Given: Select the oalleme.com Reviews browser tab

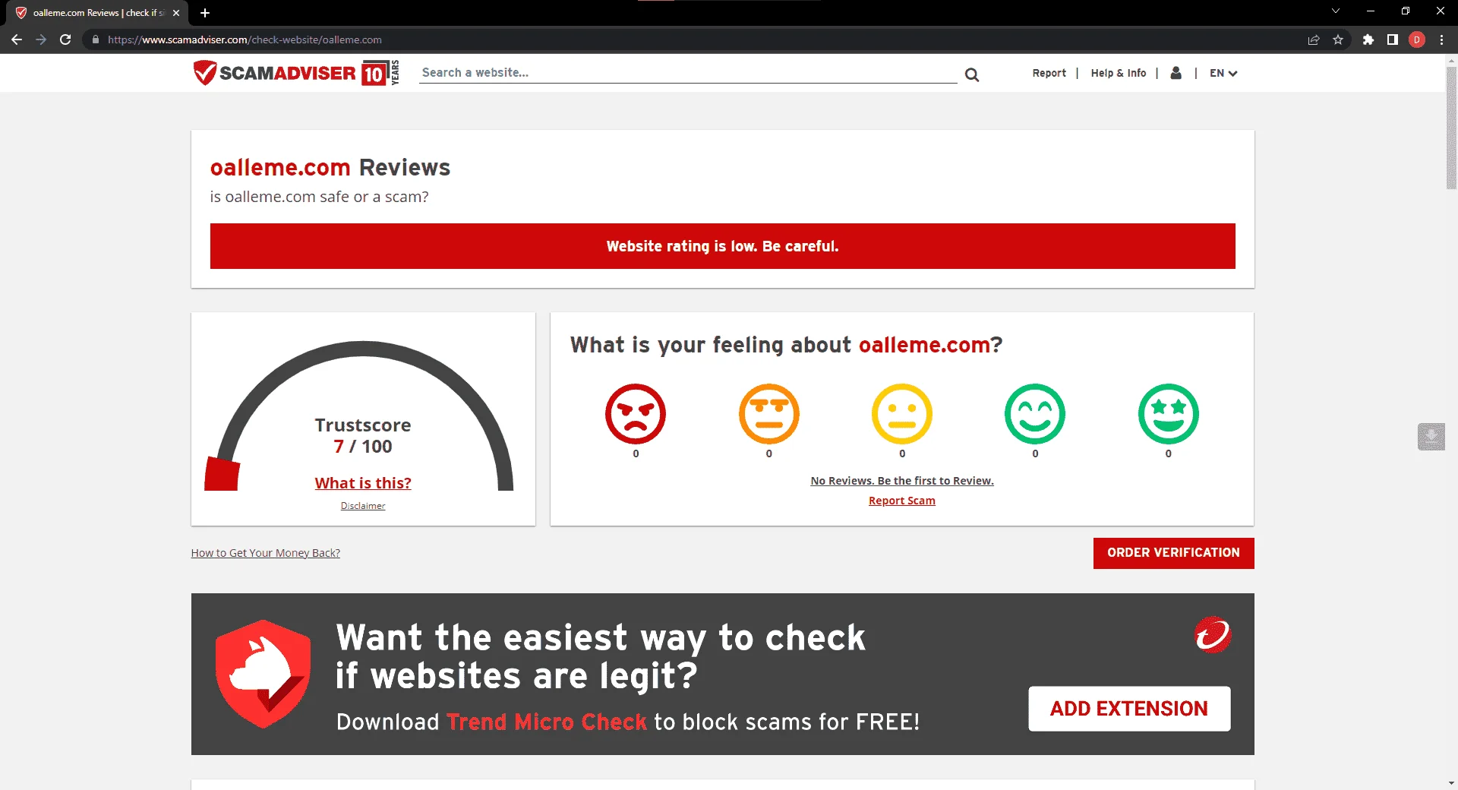Looking at the screenshot, I should [97, 13].
